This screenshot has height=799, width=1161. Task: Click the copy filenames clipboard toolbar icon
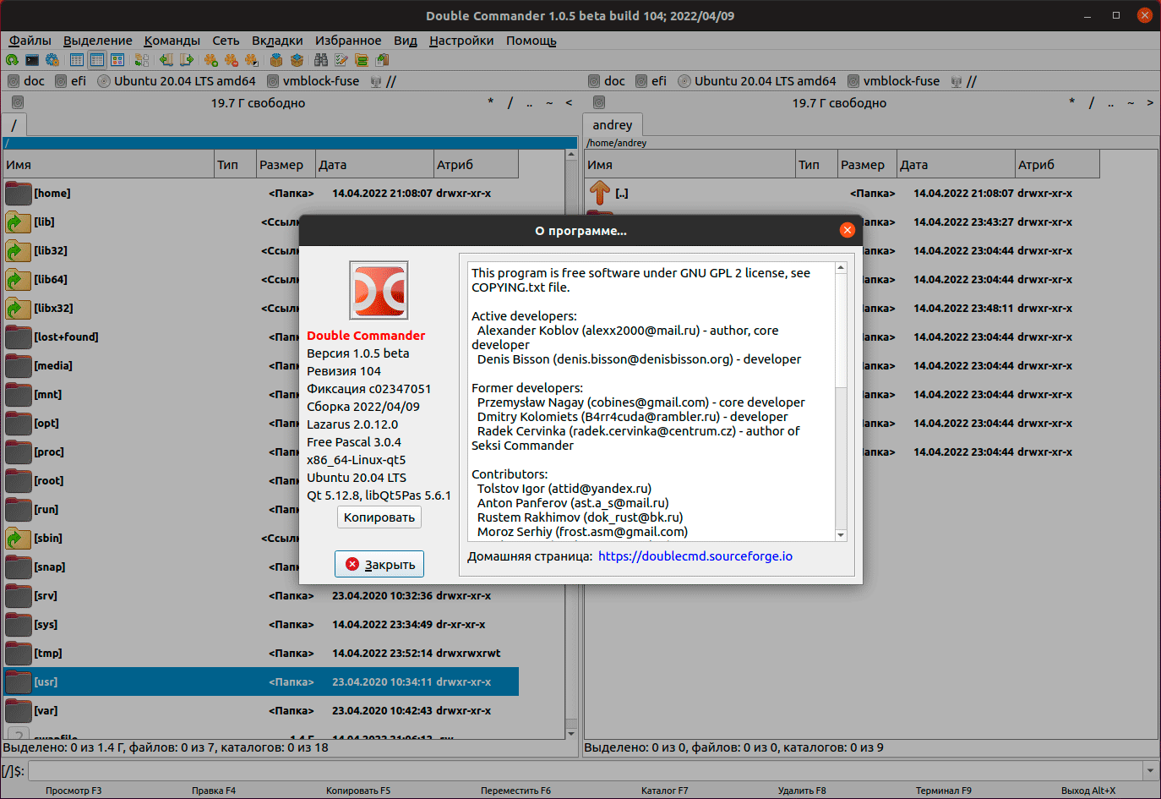coord(382,60)
